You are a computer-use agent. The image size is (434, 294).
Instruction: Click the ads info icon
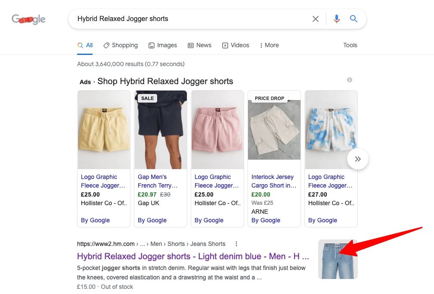pos(350,80)
